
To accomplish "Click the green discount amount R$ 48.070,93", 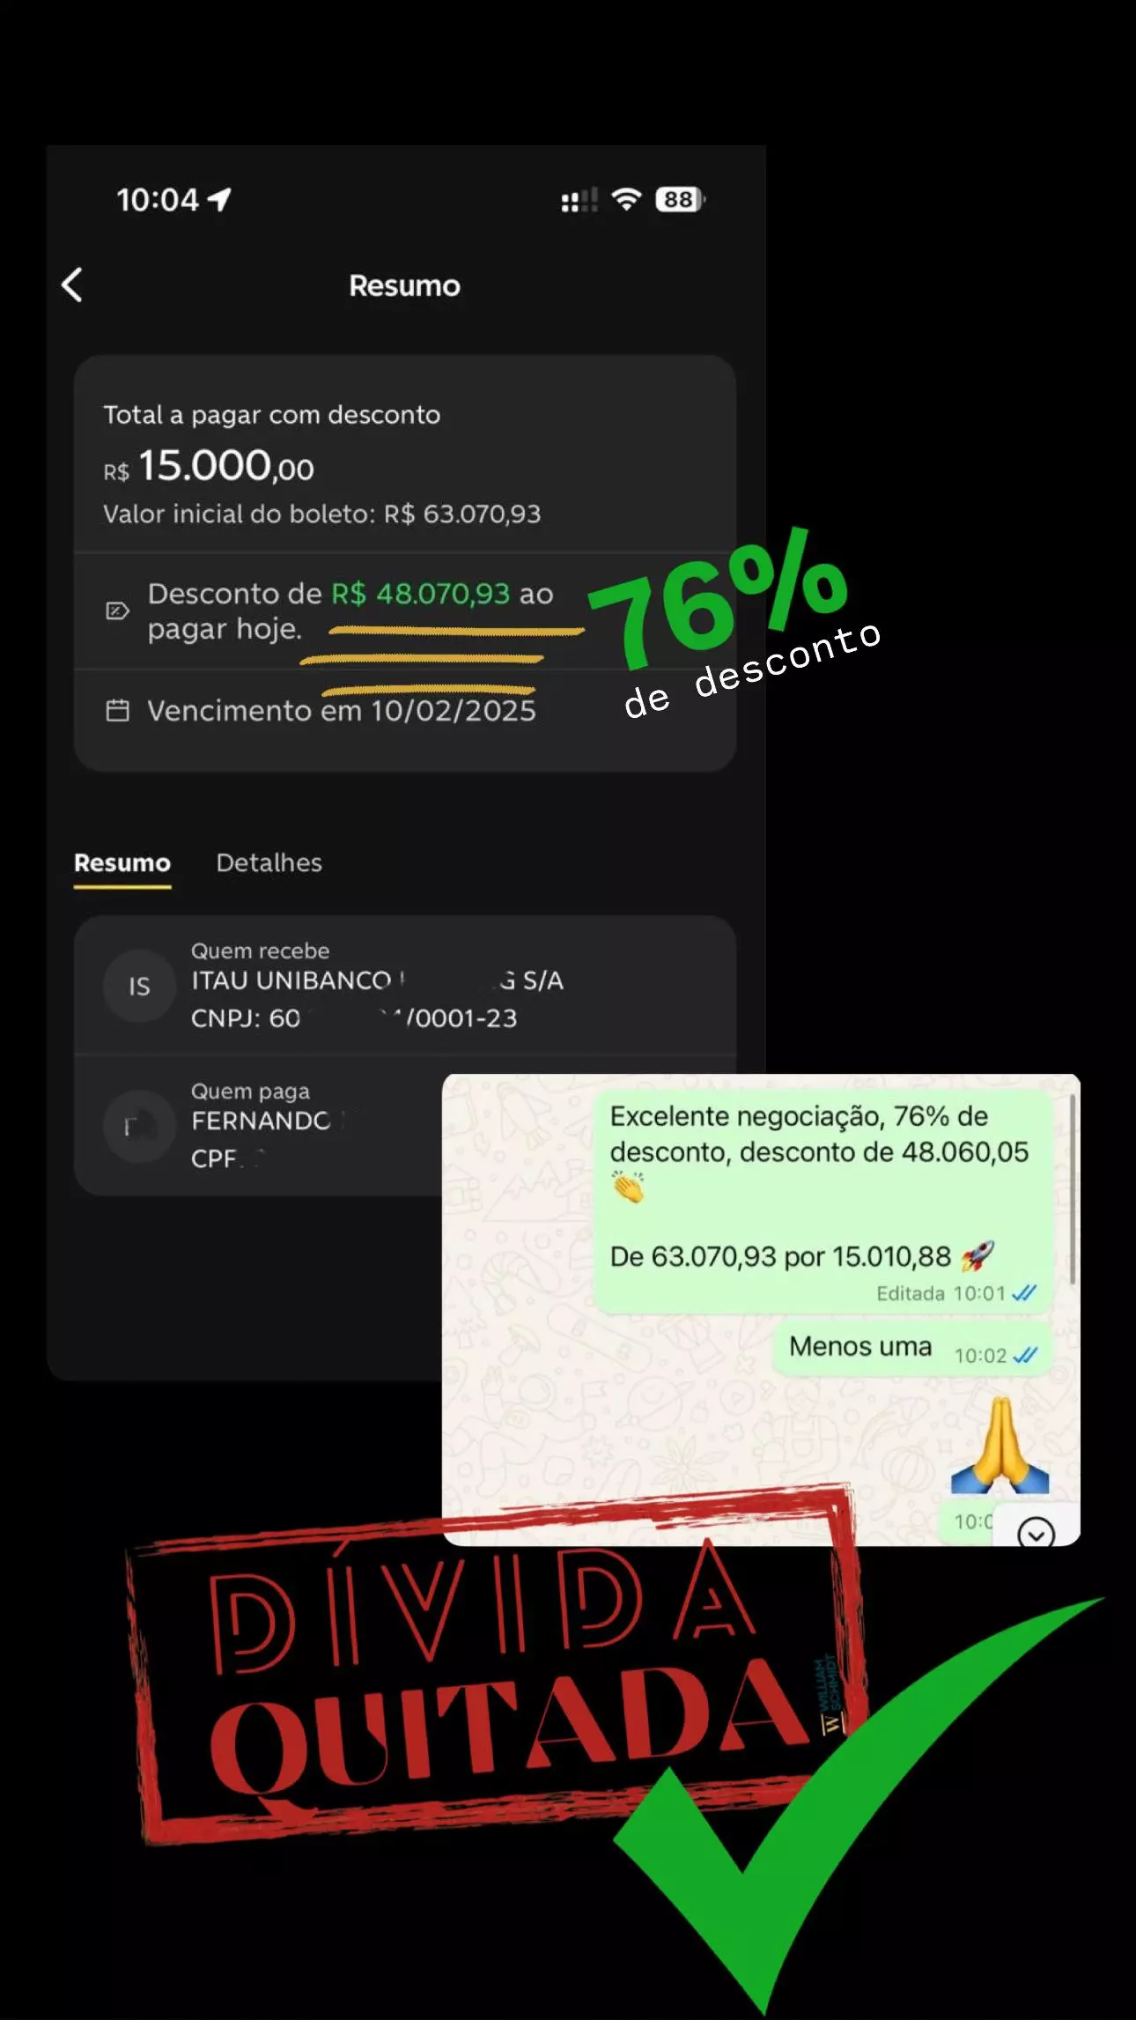I will coord(420,594).
